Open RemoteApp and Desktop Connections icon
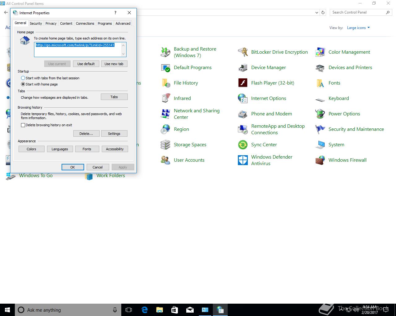The image size is (396, 316). coord(243,129)
